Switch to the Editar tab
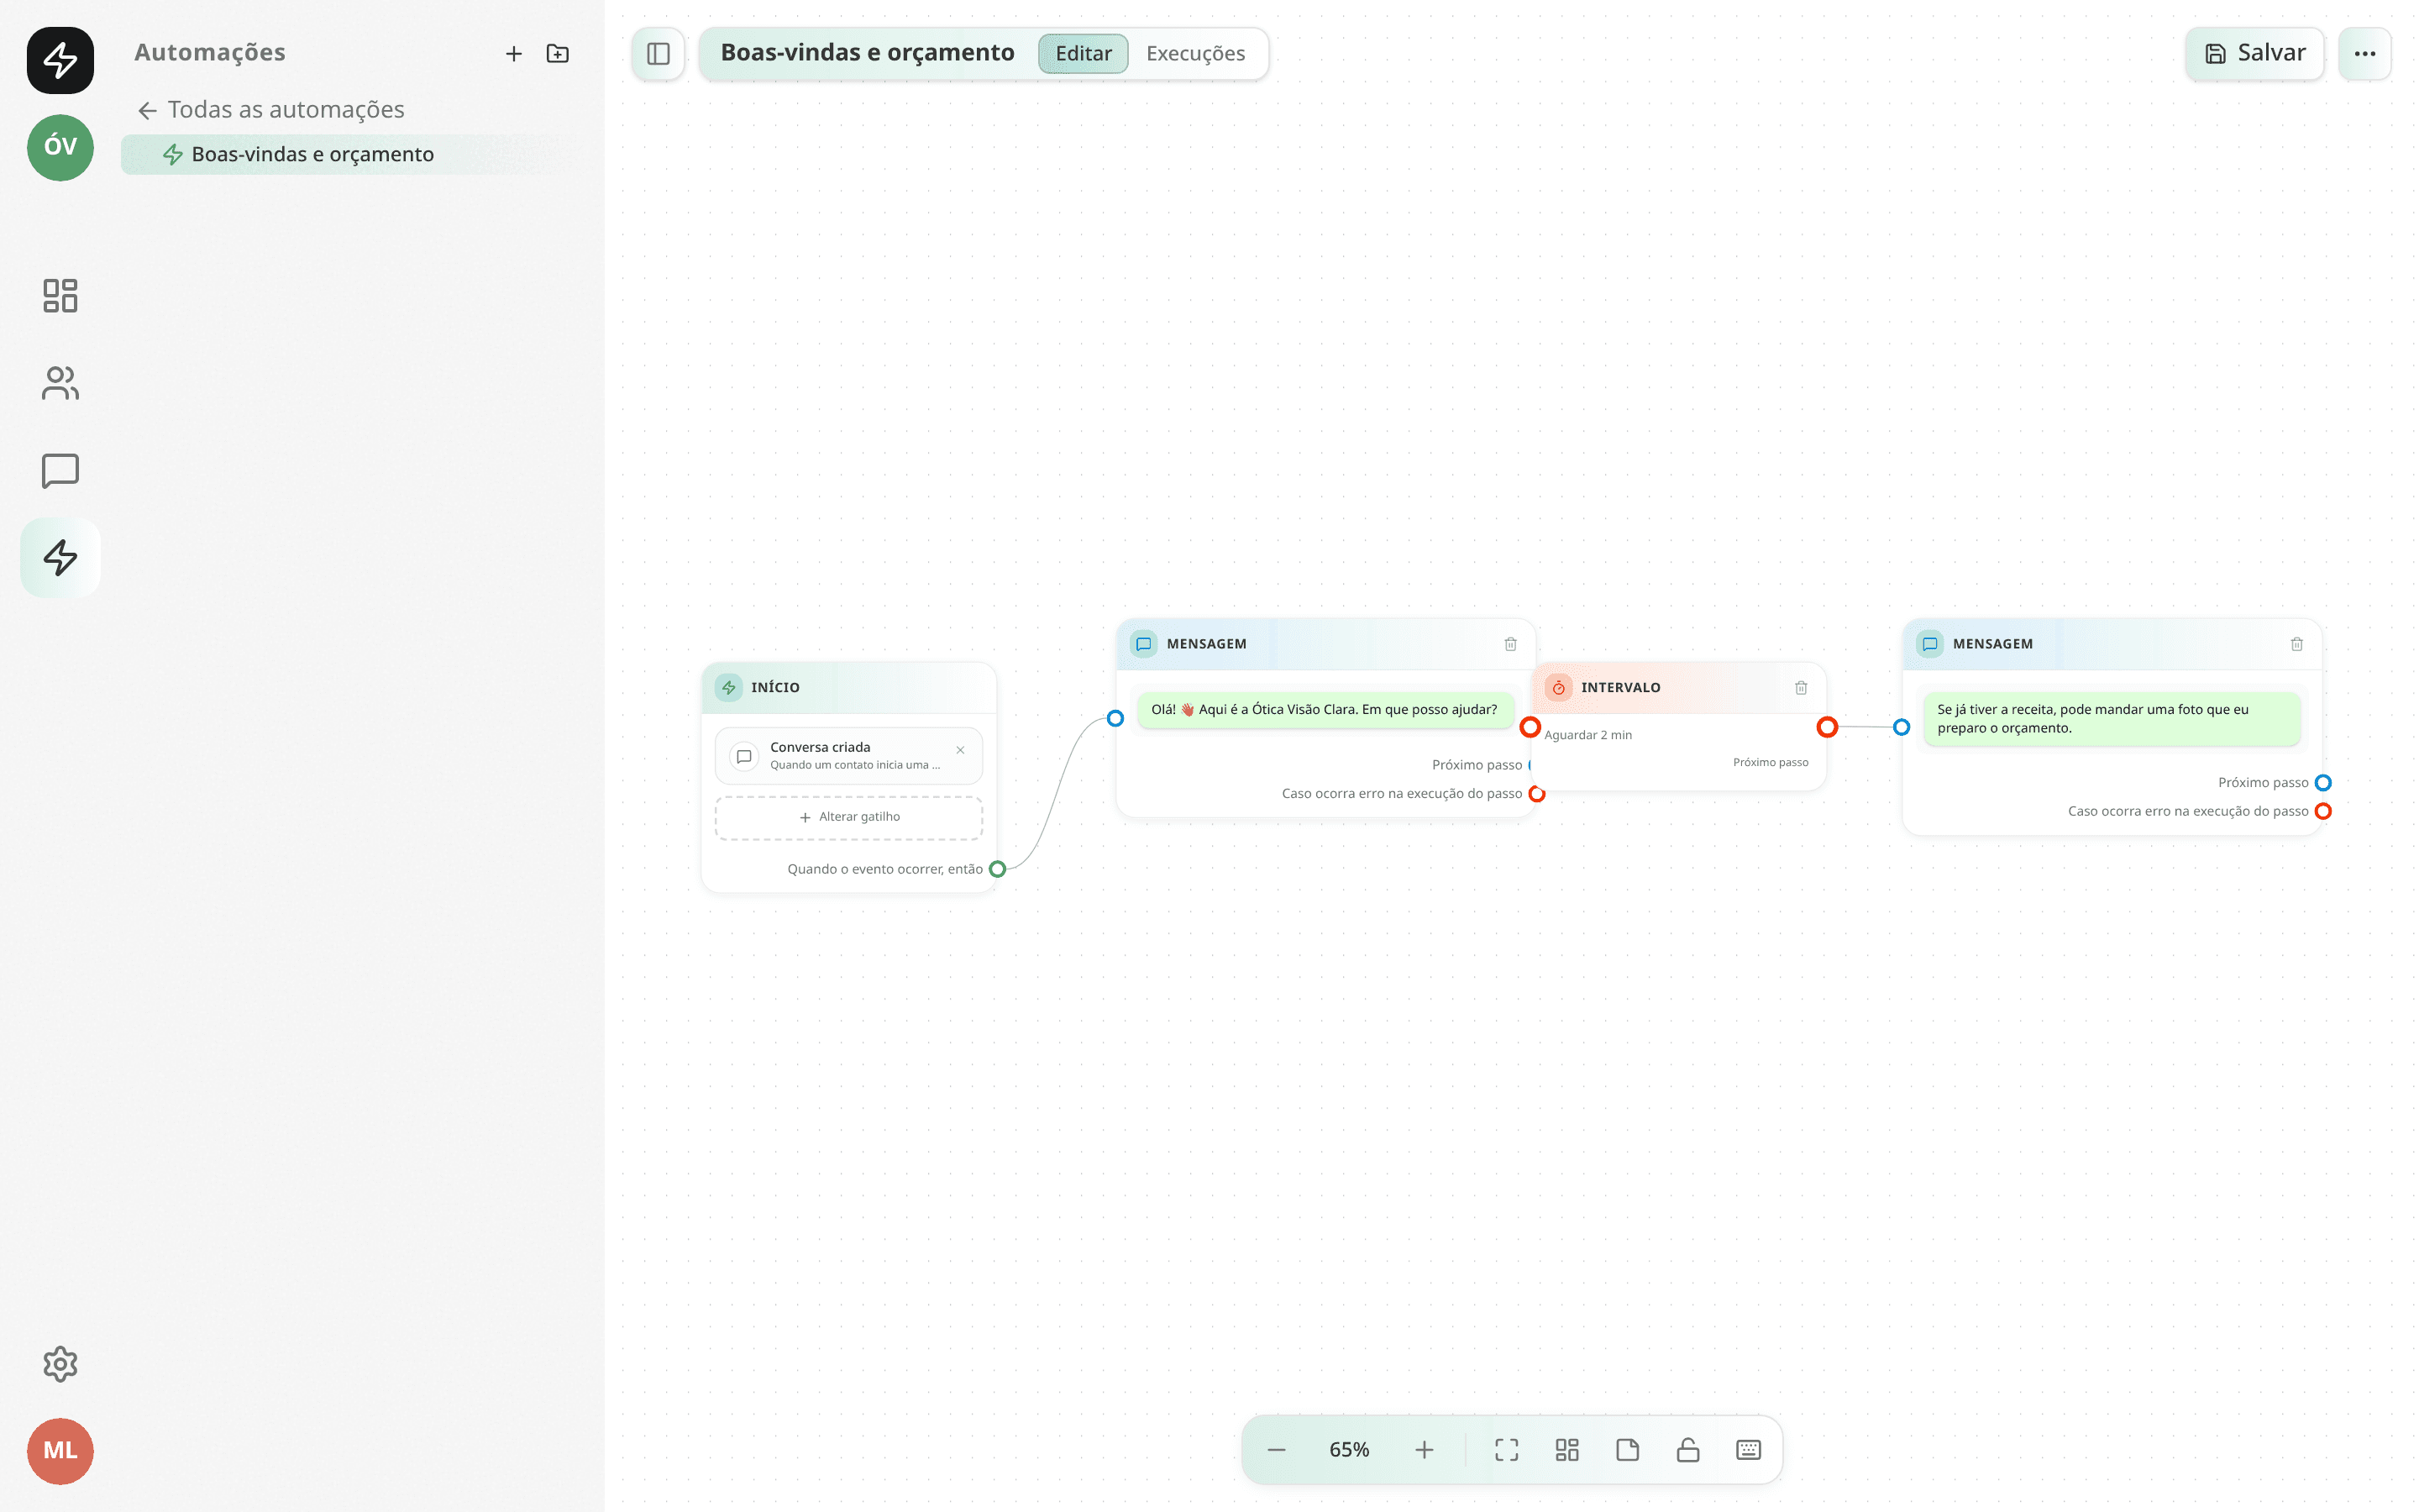 pyautogui.click(x=1084, y=54)
